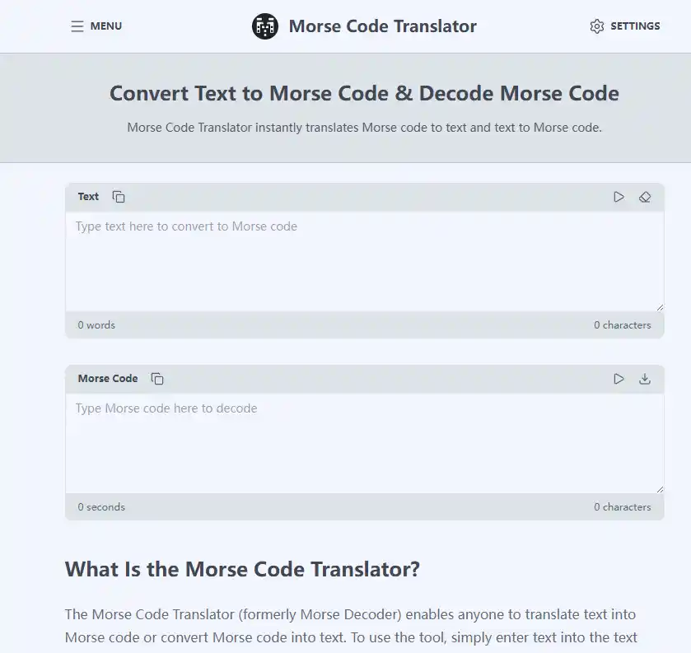Image resolution: width=691 pixels, height=653 pixels.
Task: Click the 0 words counter
Action: (96, 324)
